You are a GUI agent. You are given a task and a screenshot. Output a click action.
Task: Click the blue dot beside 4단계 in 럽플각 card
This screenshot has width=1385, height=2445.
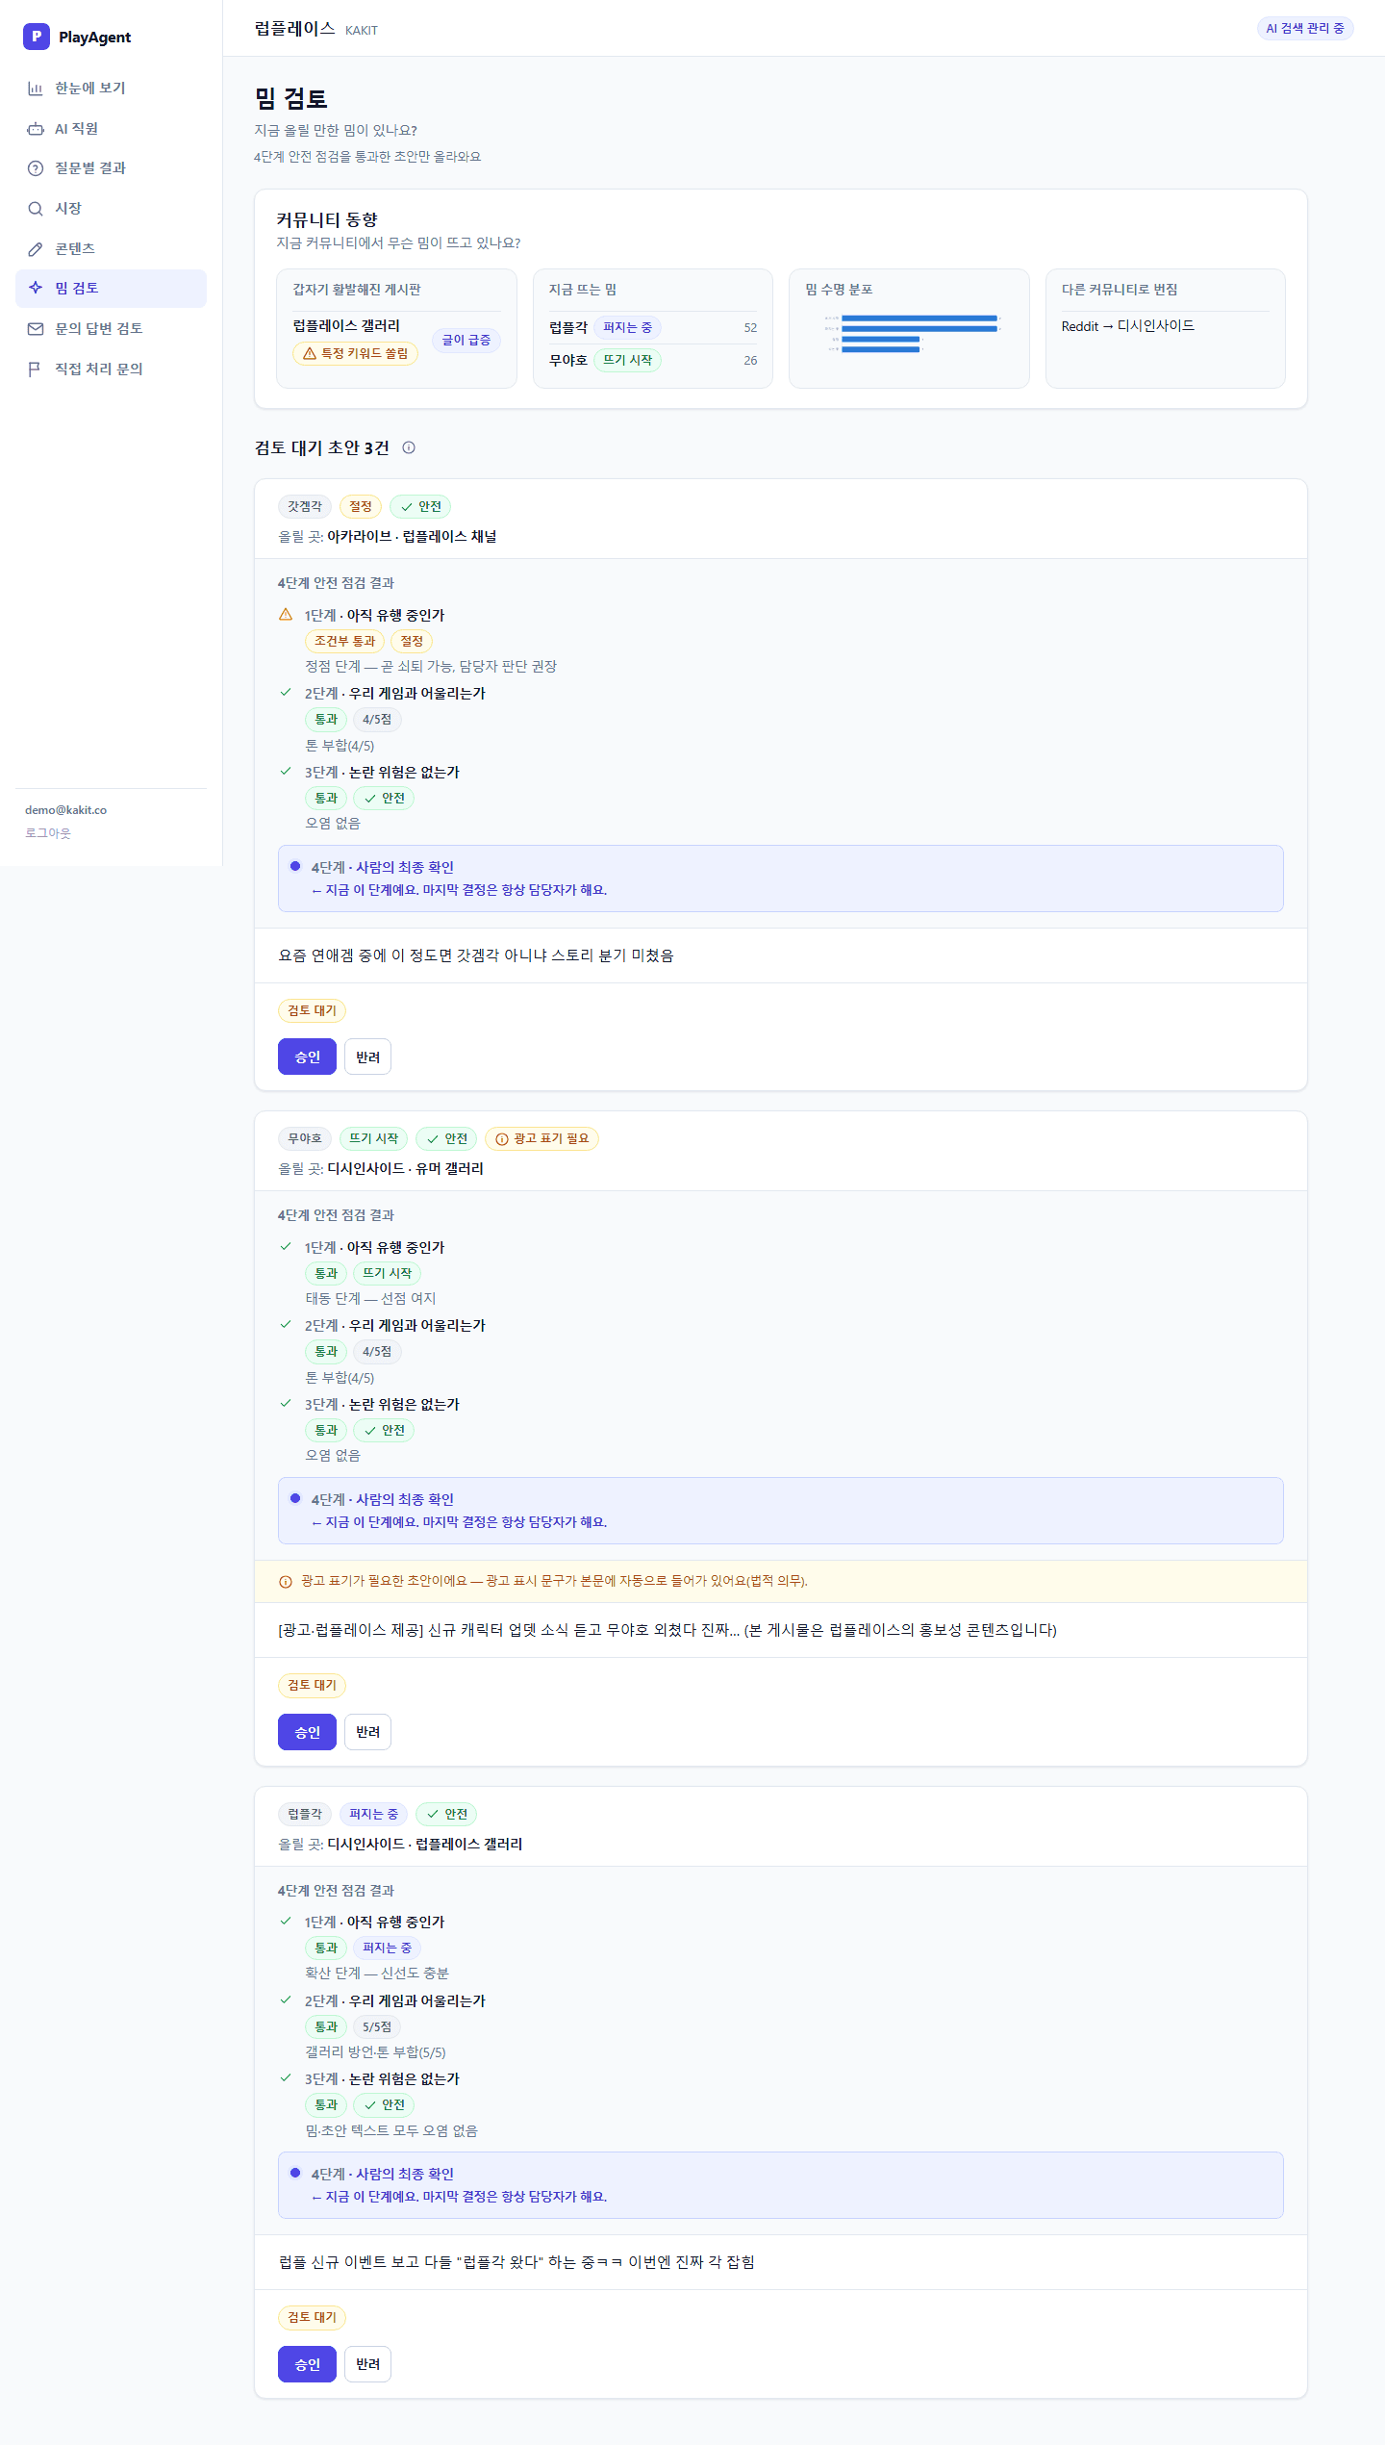click(x=295, y=2173)
